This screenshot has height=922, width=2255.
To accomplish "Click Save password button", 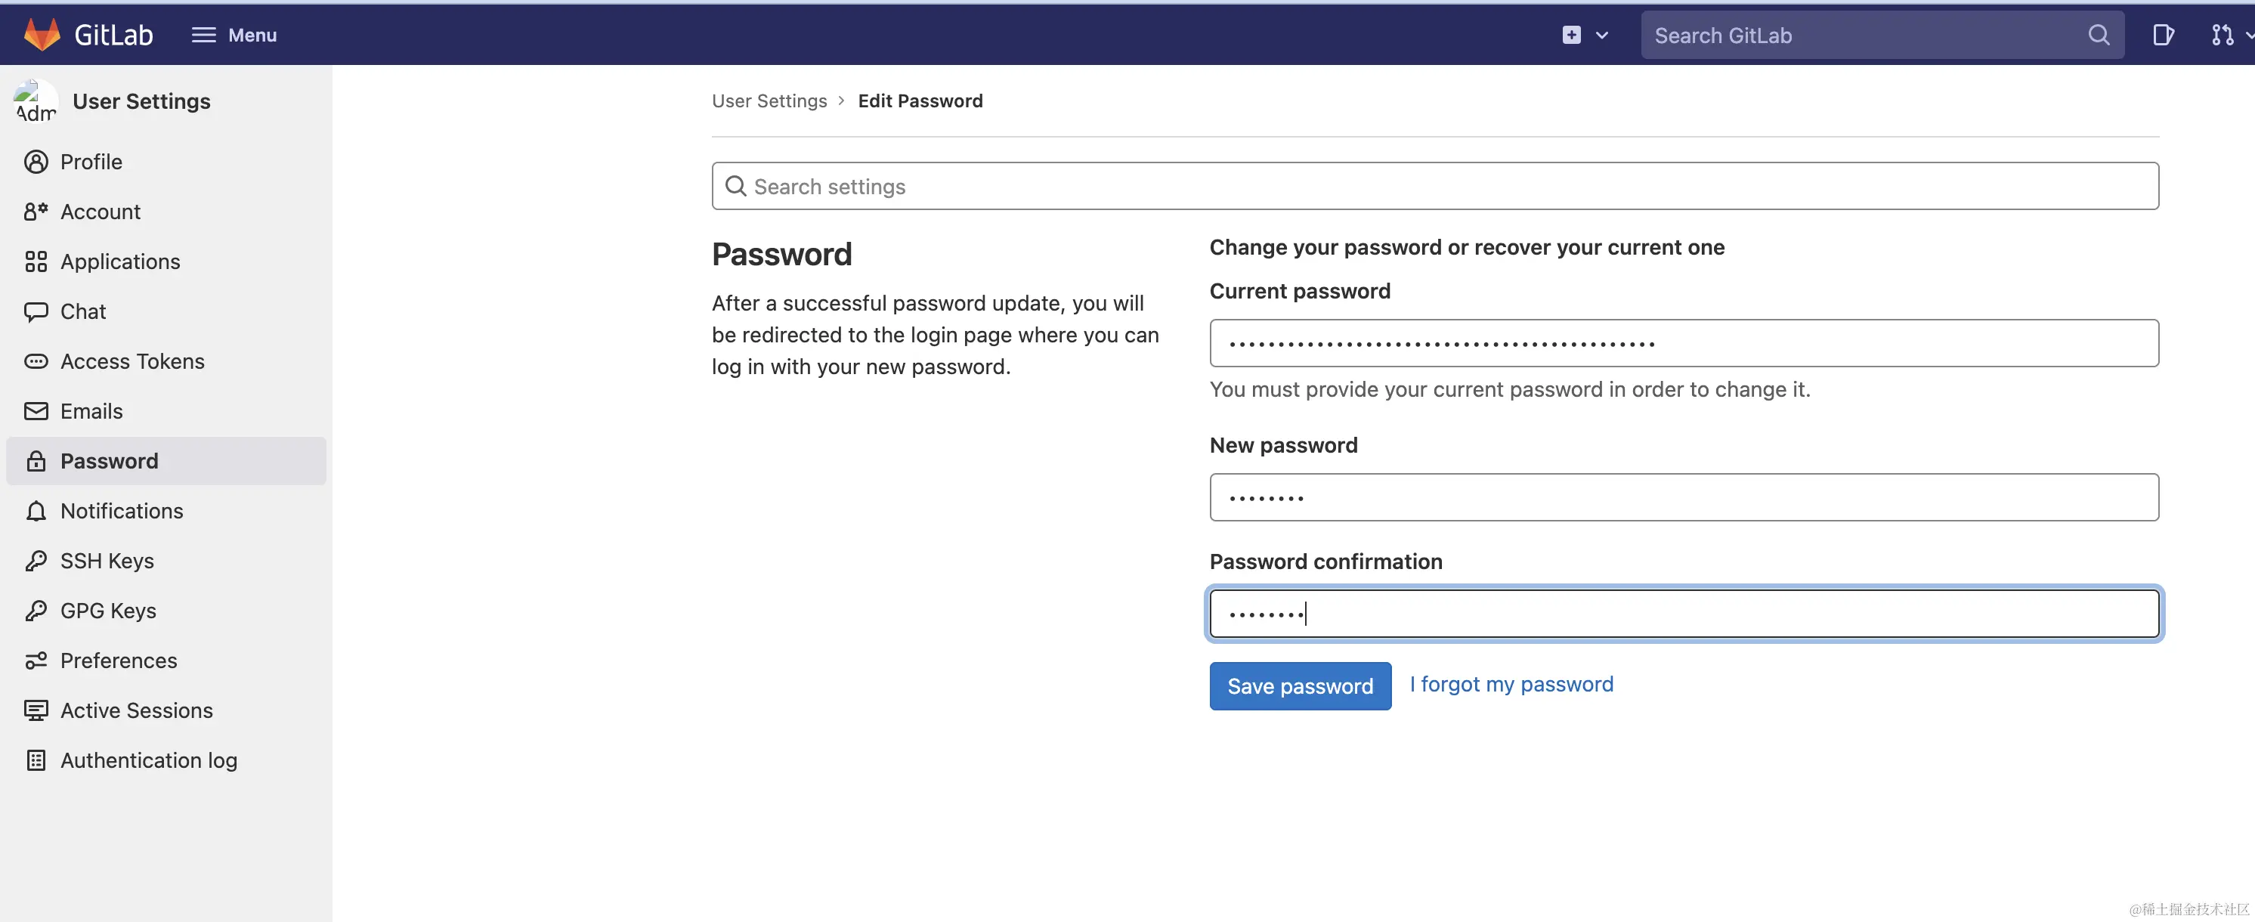I will [x=1300, y=686].
